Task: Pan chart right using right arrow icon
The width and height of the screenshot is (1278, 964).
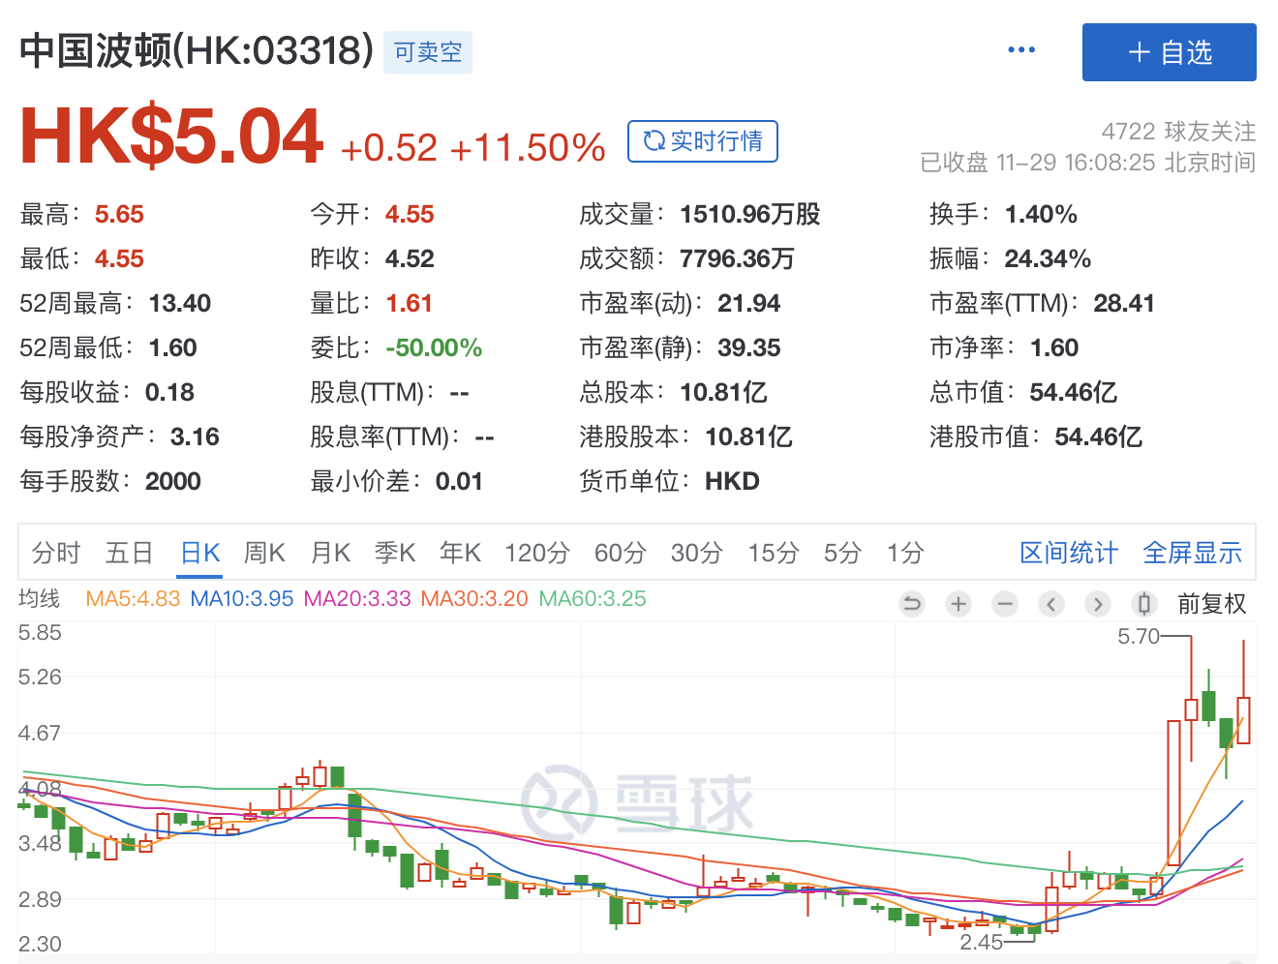Action: [1098, 603]
